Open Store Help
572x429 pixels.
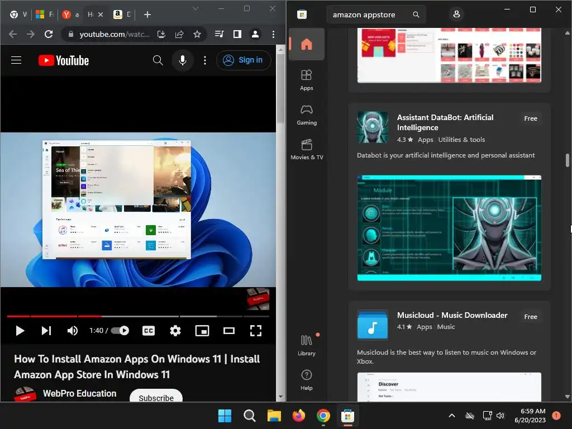pos(307,380)
